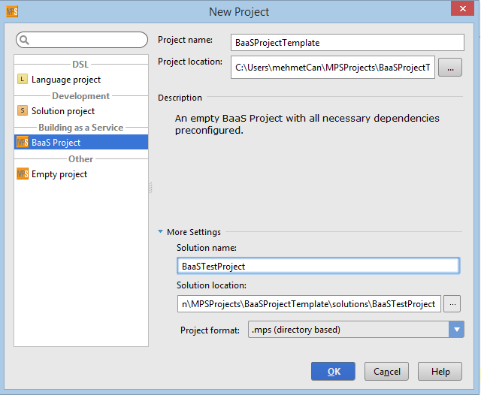Open the Project format dropdown
481x395 pixels.
[x=455, y=330]
